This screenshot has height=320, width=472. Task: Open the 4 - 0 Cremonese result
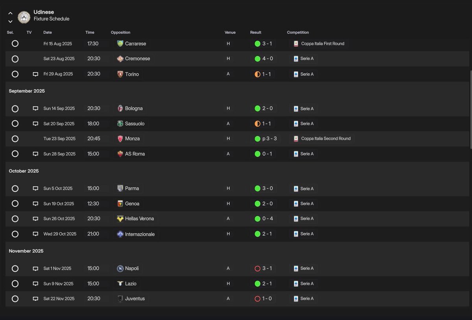coord(263,59)
